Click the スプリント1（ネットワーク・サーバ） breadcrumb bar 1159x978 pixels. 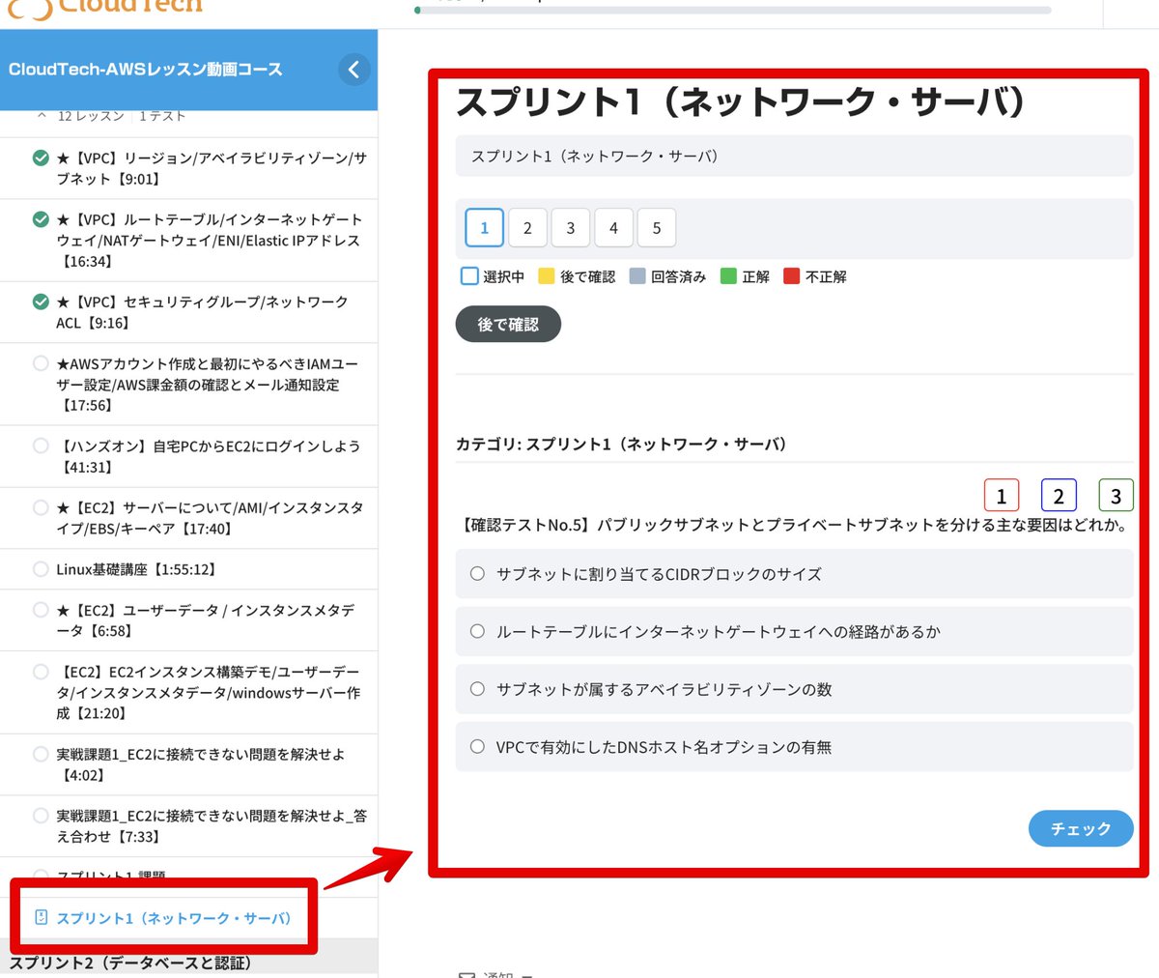794,156
